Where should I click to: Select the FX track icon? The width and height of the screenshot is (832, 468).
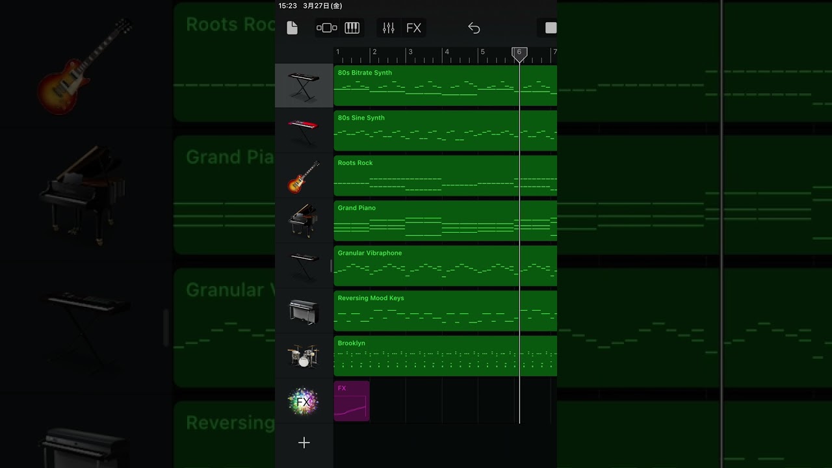(304, 402)
